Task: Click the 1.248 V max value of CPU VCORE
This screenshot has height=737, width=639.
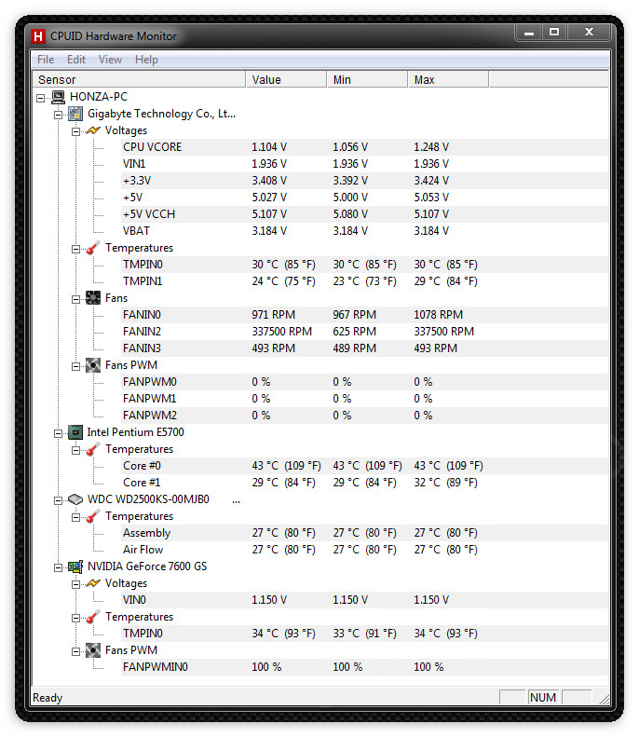Action: pyautogui.click(x=431, y=147)
